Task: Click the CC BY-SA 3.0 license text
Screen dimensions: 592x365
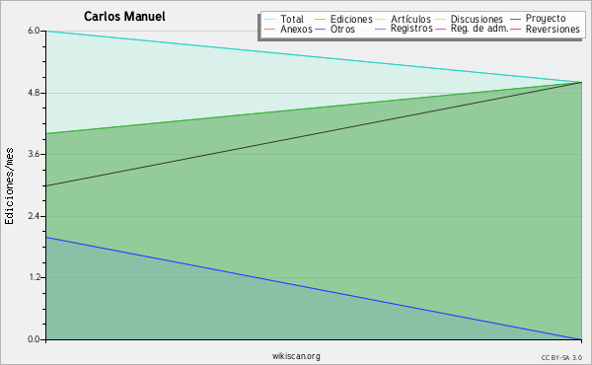Action: click(561, 358)
